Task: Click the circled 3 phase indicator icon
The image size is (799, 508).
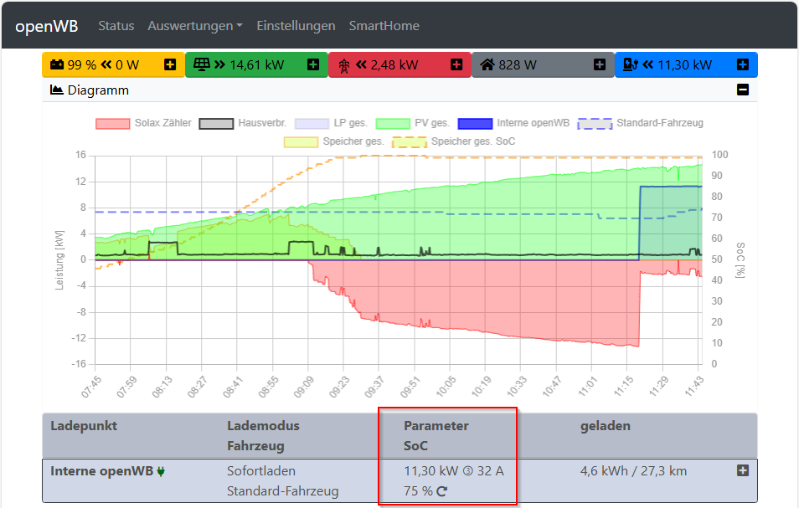Action: pos(468,471)
